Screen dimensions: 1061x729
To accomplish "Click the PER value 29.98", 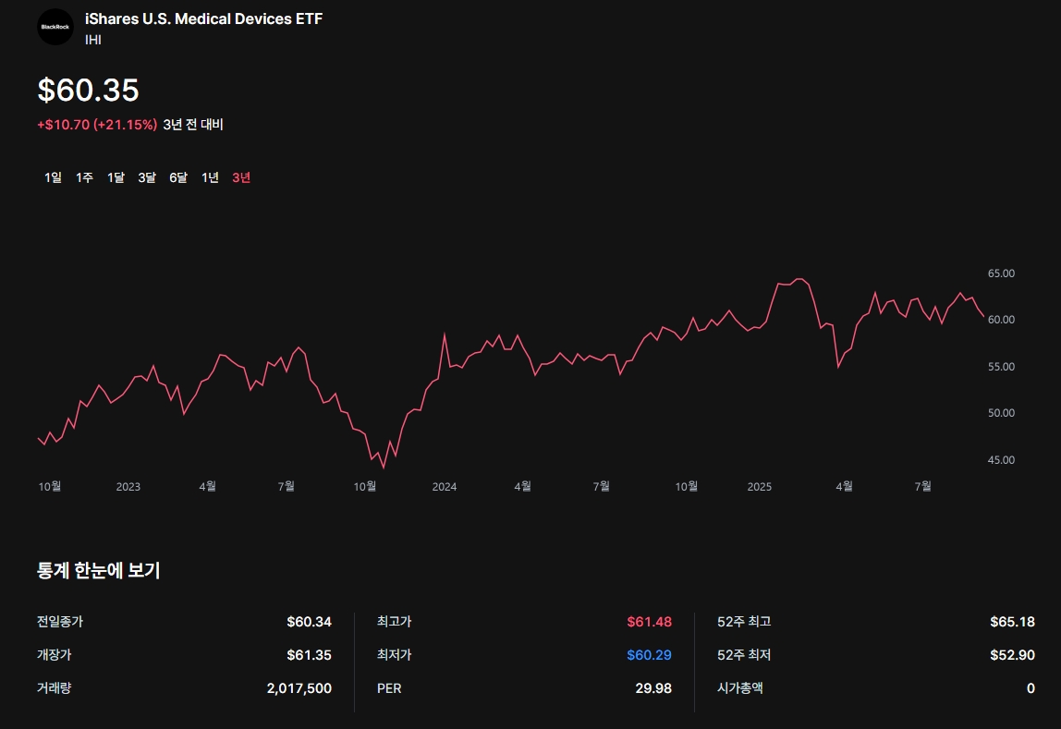I will [x=653, y=687].
